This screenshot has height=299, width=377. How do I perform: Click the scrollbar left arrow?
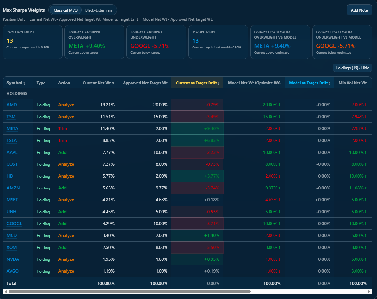(5, 291)
